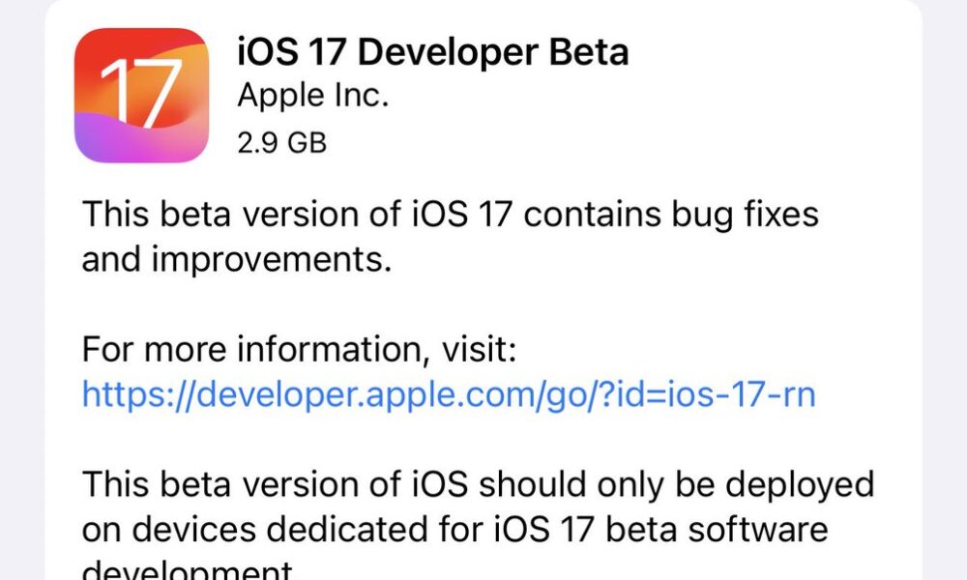Viewport: 967px width, 580px height.
Task: Click the word Beta in the title
Action: [x=588, y=52]
